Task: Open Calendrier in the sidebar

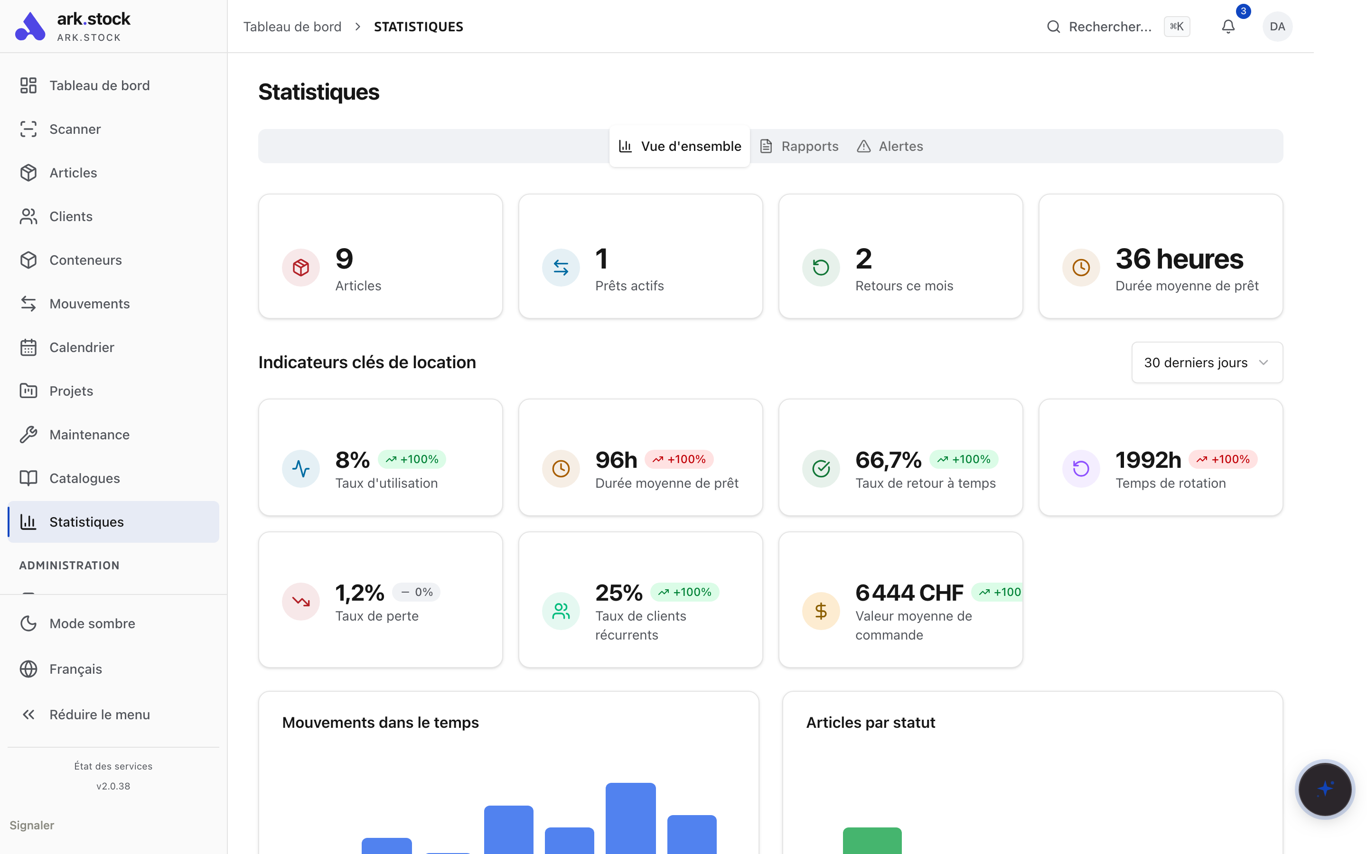Action: (113, 347)
